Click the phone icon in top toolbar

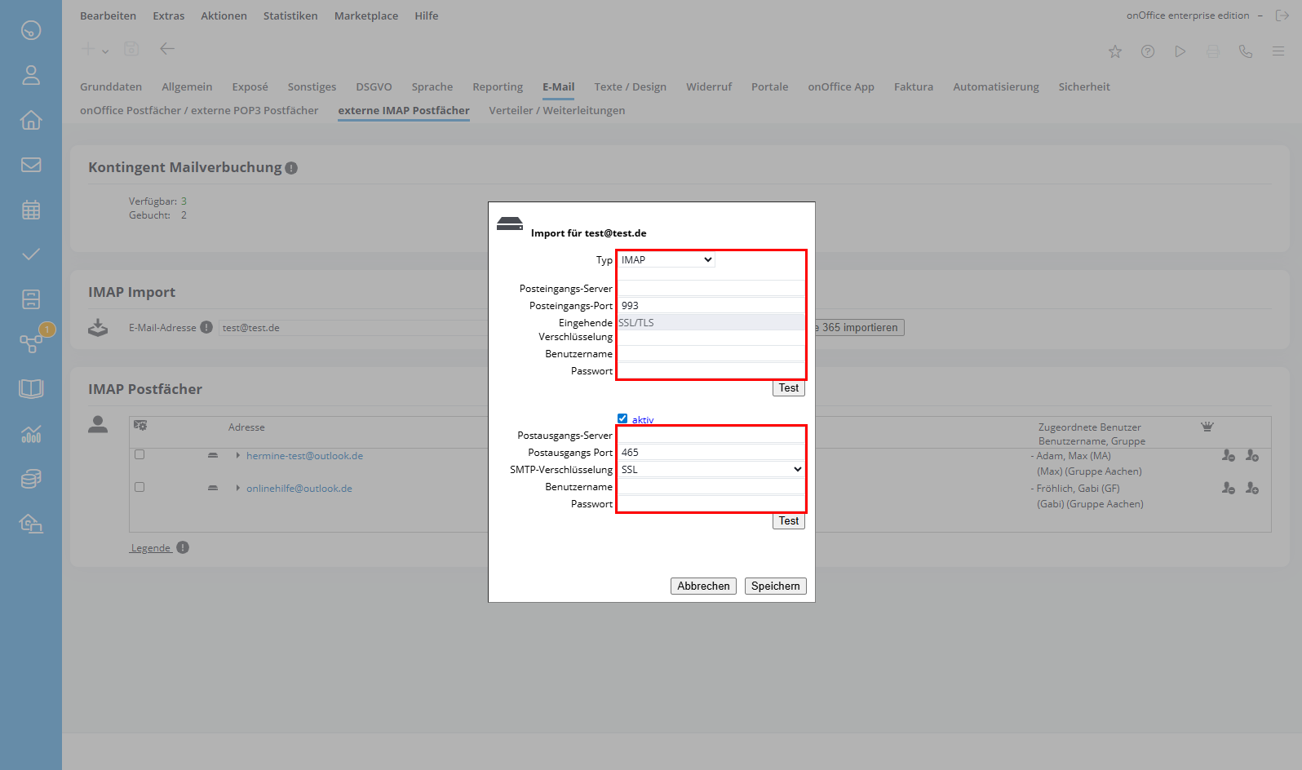1245,51
